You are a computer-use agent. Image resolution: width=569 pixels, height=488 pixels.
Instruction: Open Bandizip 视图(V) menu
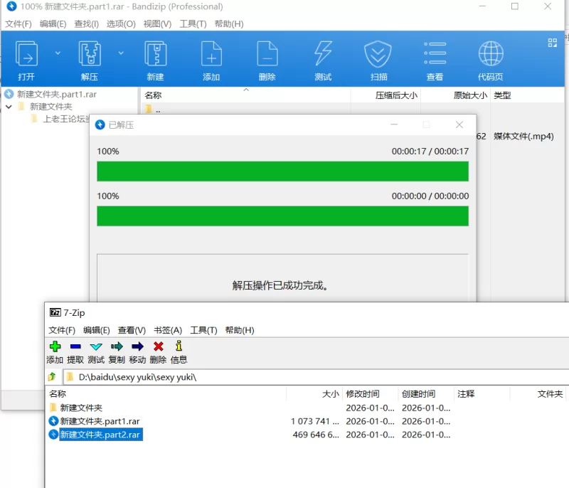coord(157,24)
